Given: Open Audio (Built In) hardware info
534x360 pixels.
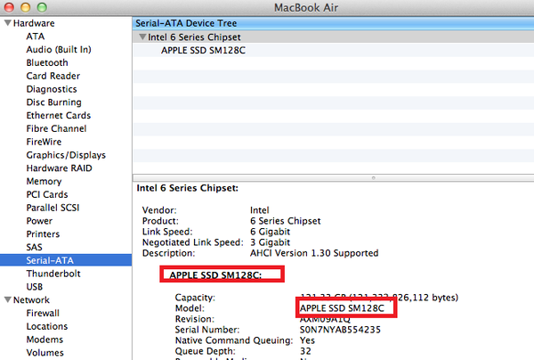Looking at the screenshot, I should pyautogui.click(x=59, y=50).
